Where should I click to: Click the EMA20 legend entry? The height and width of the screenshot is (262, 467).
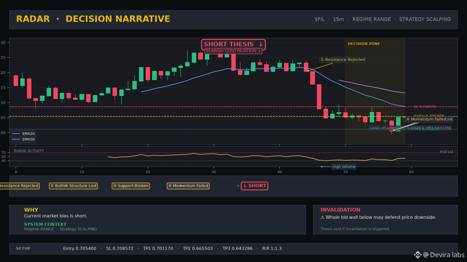[24, 134]
